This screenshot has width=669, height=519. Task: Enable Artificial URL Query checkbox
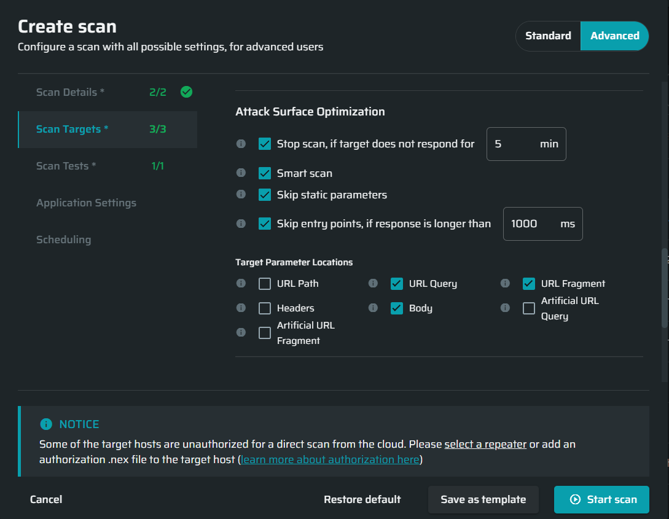(x=529, y=308)
